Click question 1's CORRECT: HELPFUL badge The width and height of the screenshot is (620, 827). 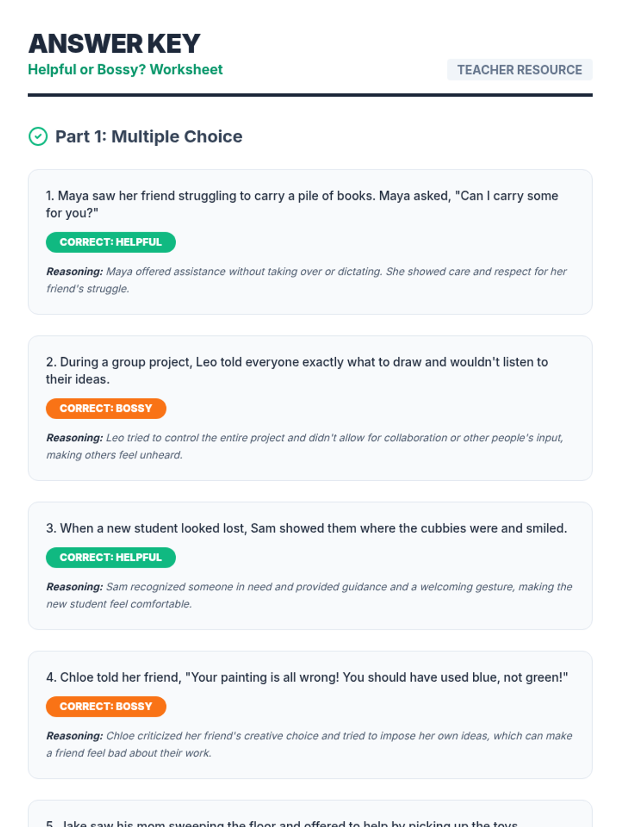tap(111, 242)
